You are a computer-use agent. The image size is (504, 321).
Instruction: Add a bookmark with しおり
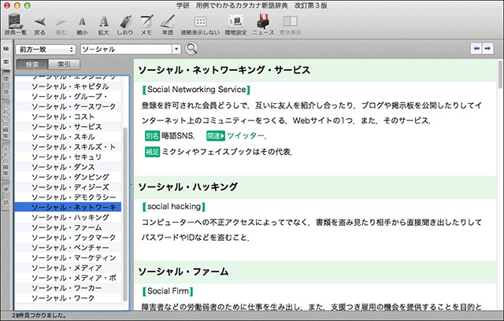(x=124, y=24)
